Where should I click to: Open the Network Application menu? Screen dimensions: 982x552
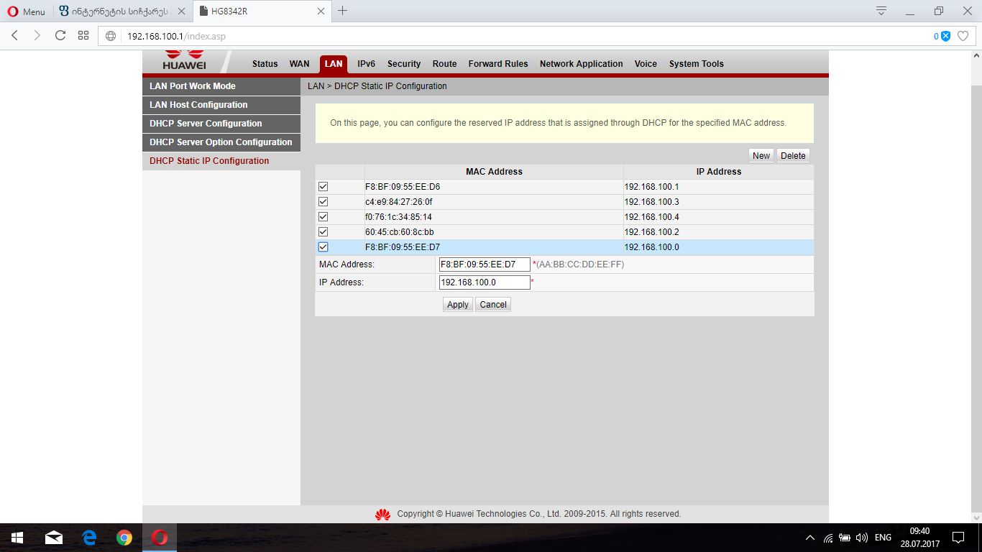pyautogui.click(x=582, y=64)
